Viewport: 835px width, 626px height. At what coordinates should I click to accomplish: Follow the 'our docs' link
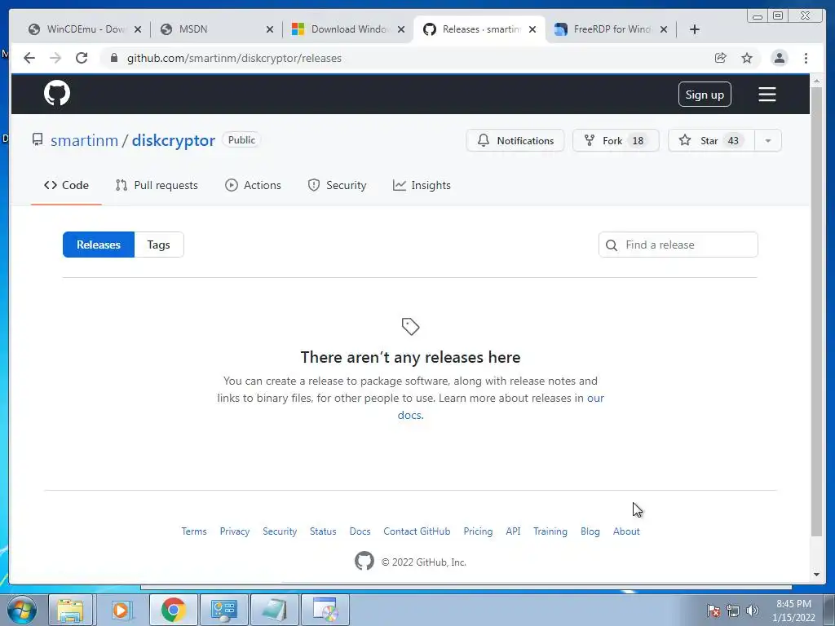tap(595, 398)
